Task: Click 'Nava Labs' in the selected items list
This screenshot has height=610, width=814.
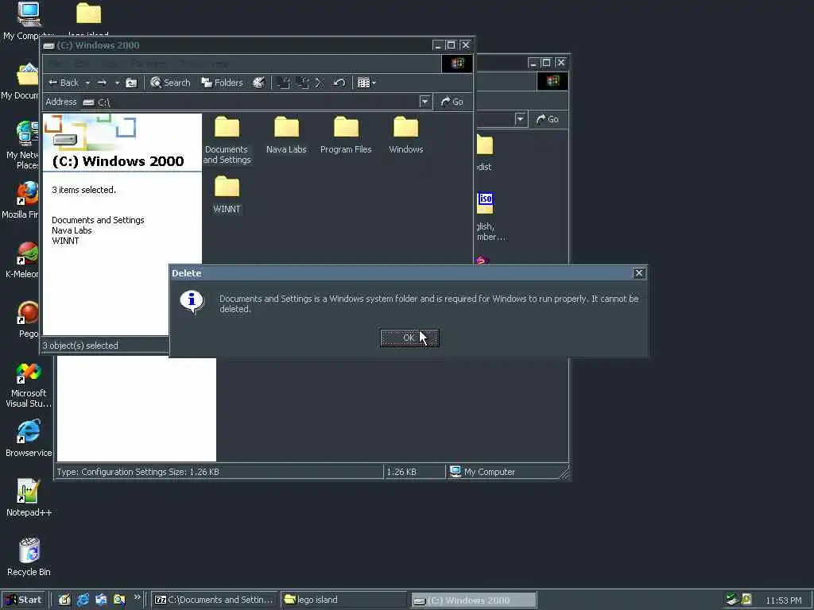Action: pos(72,230)
